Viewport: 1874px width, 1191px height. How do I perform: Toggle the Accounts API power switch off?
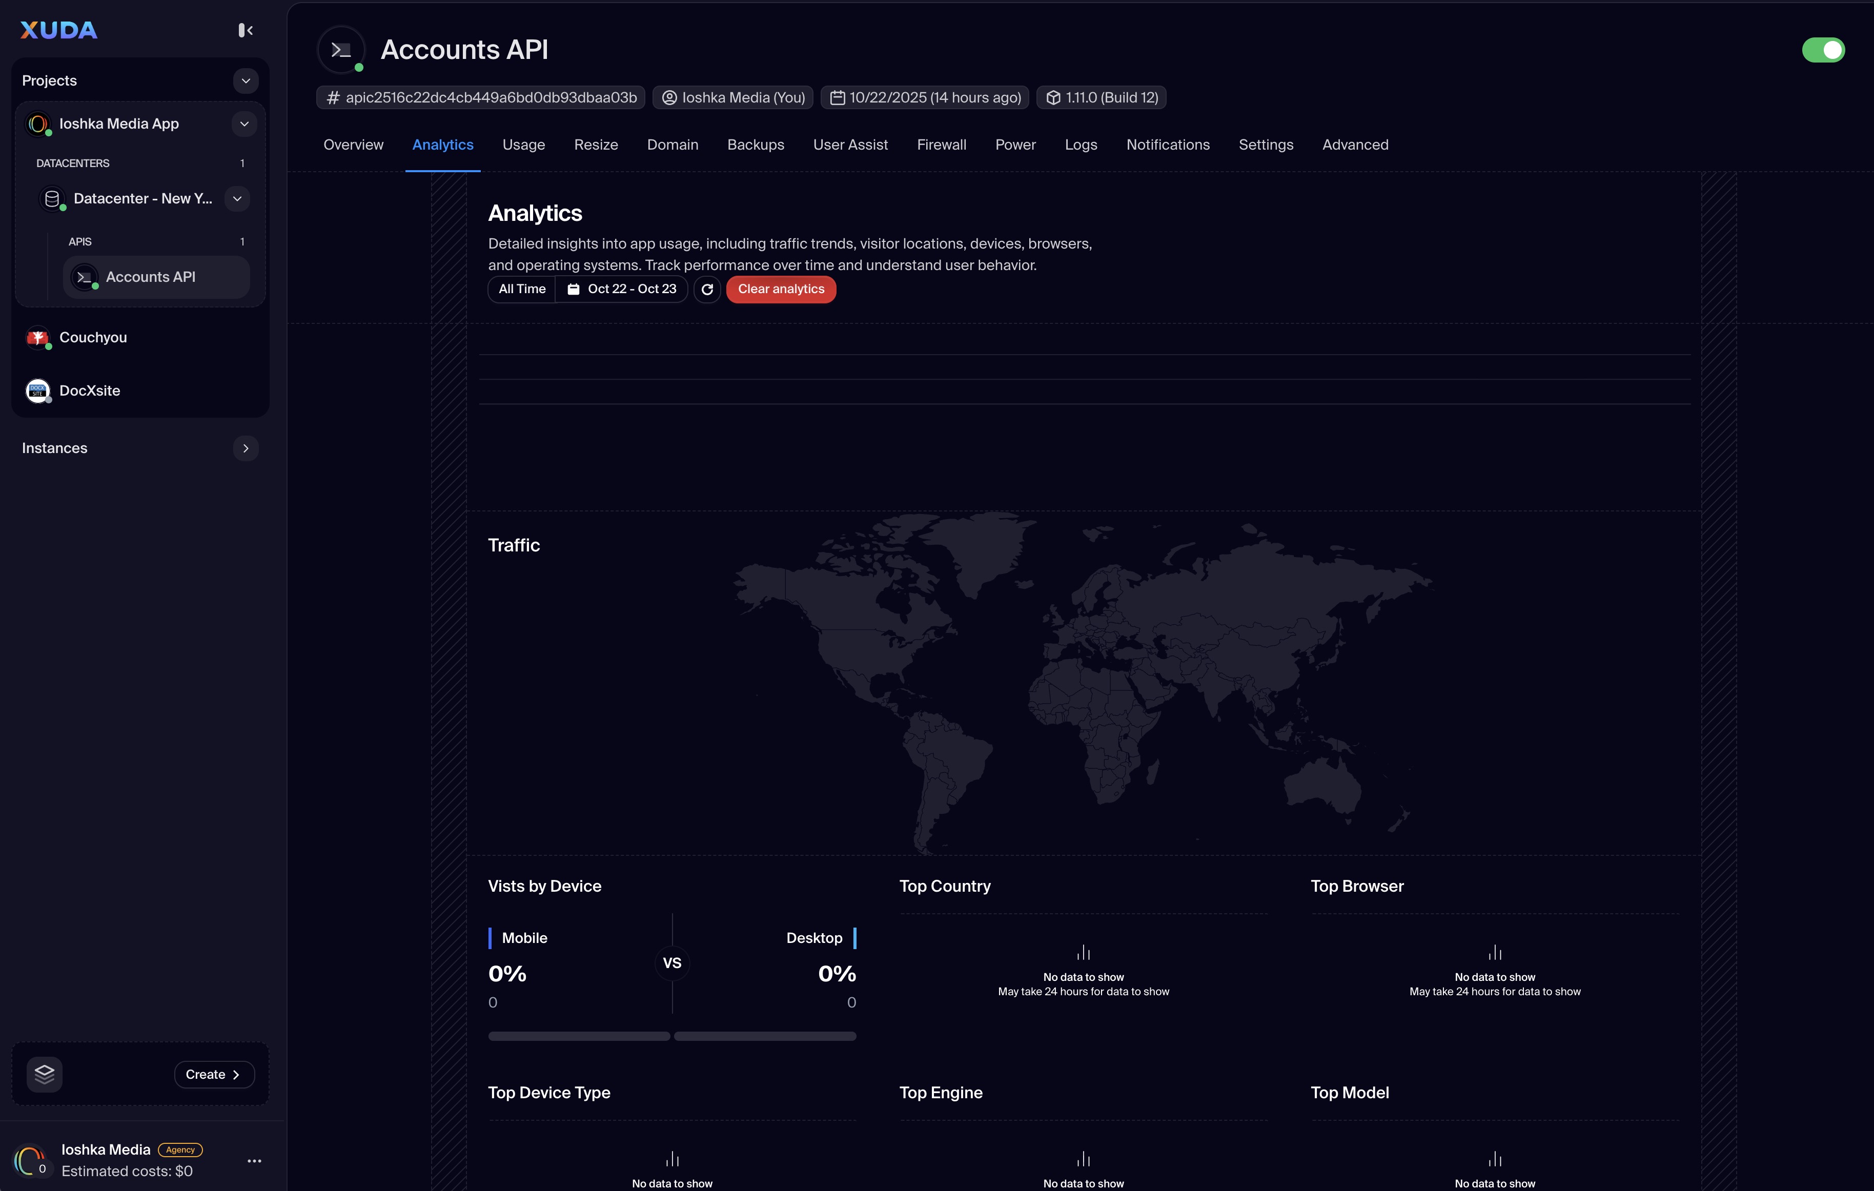pos(1823,50)
